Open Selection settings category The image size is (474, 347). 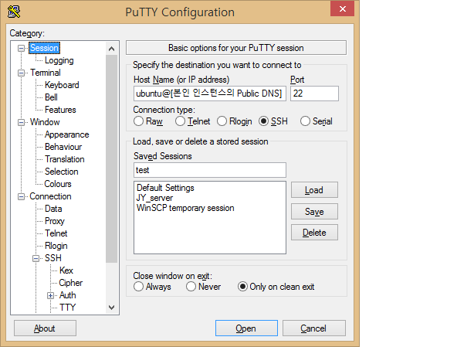(62, 172)
